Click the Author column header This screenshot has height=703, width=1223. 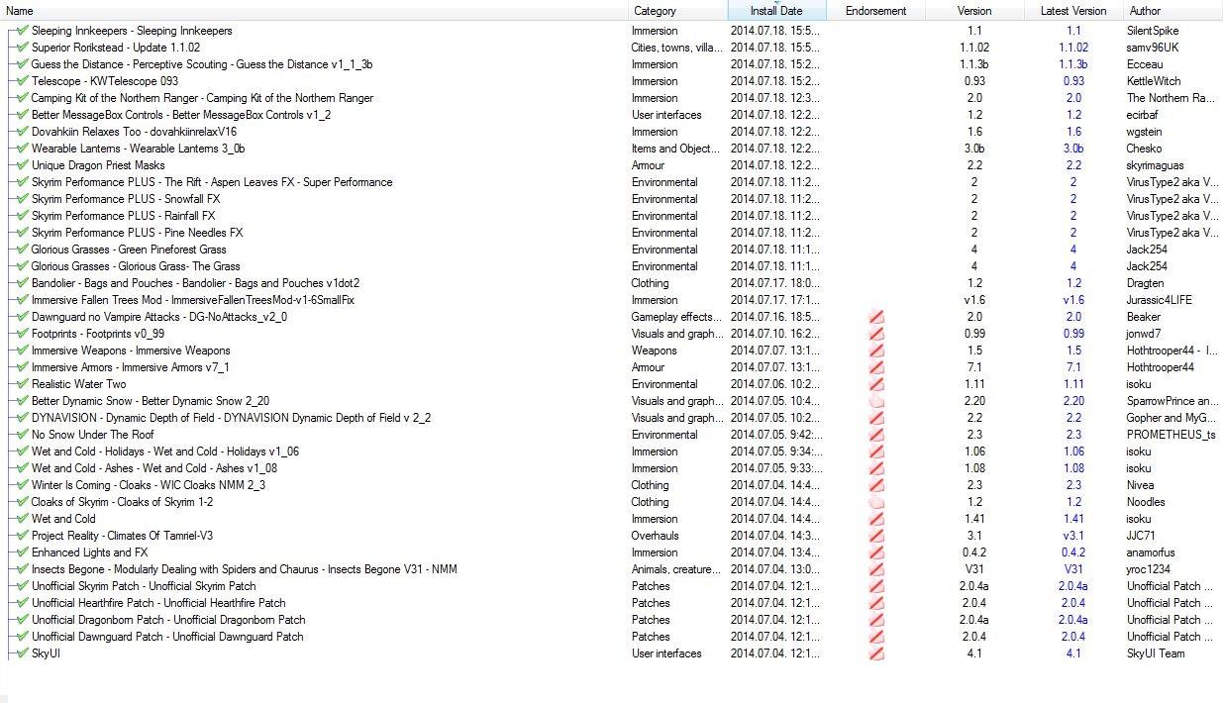tap(1172, 11)
